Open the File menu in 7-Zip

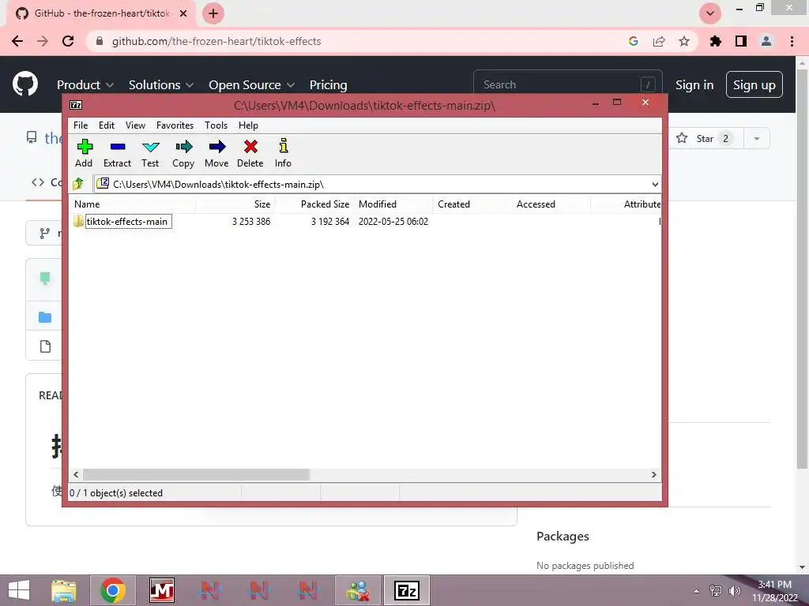[81, 125]
